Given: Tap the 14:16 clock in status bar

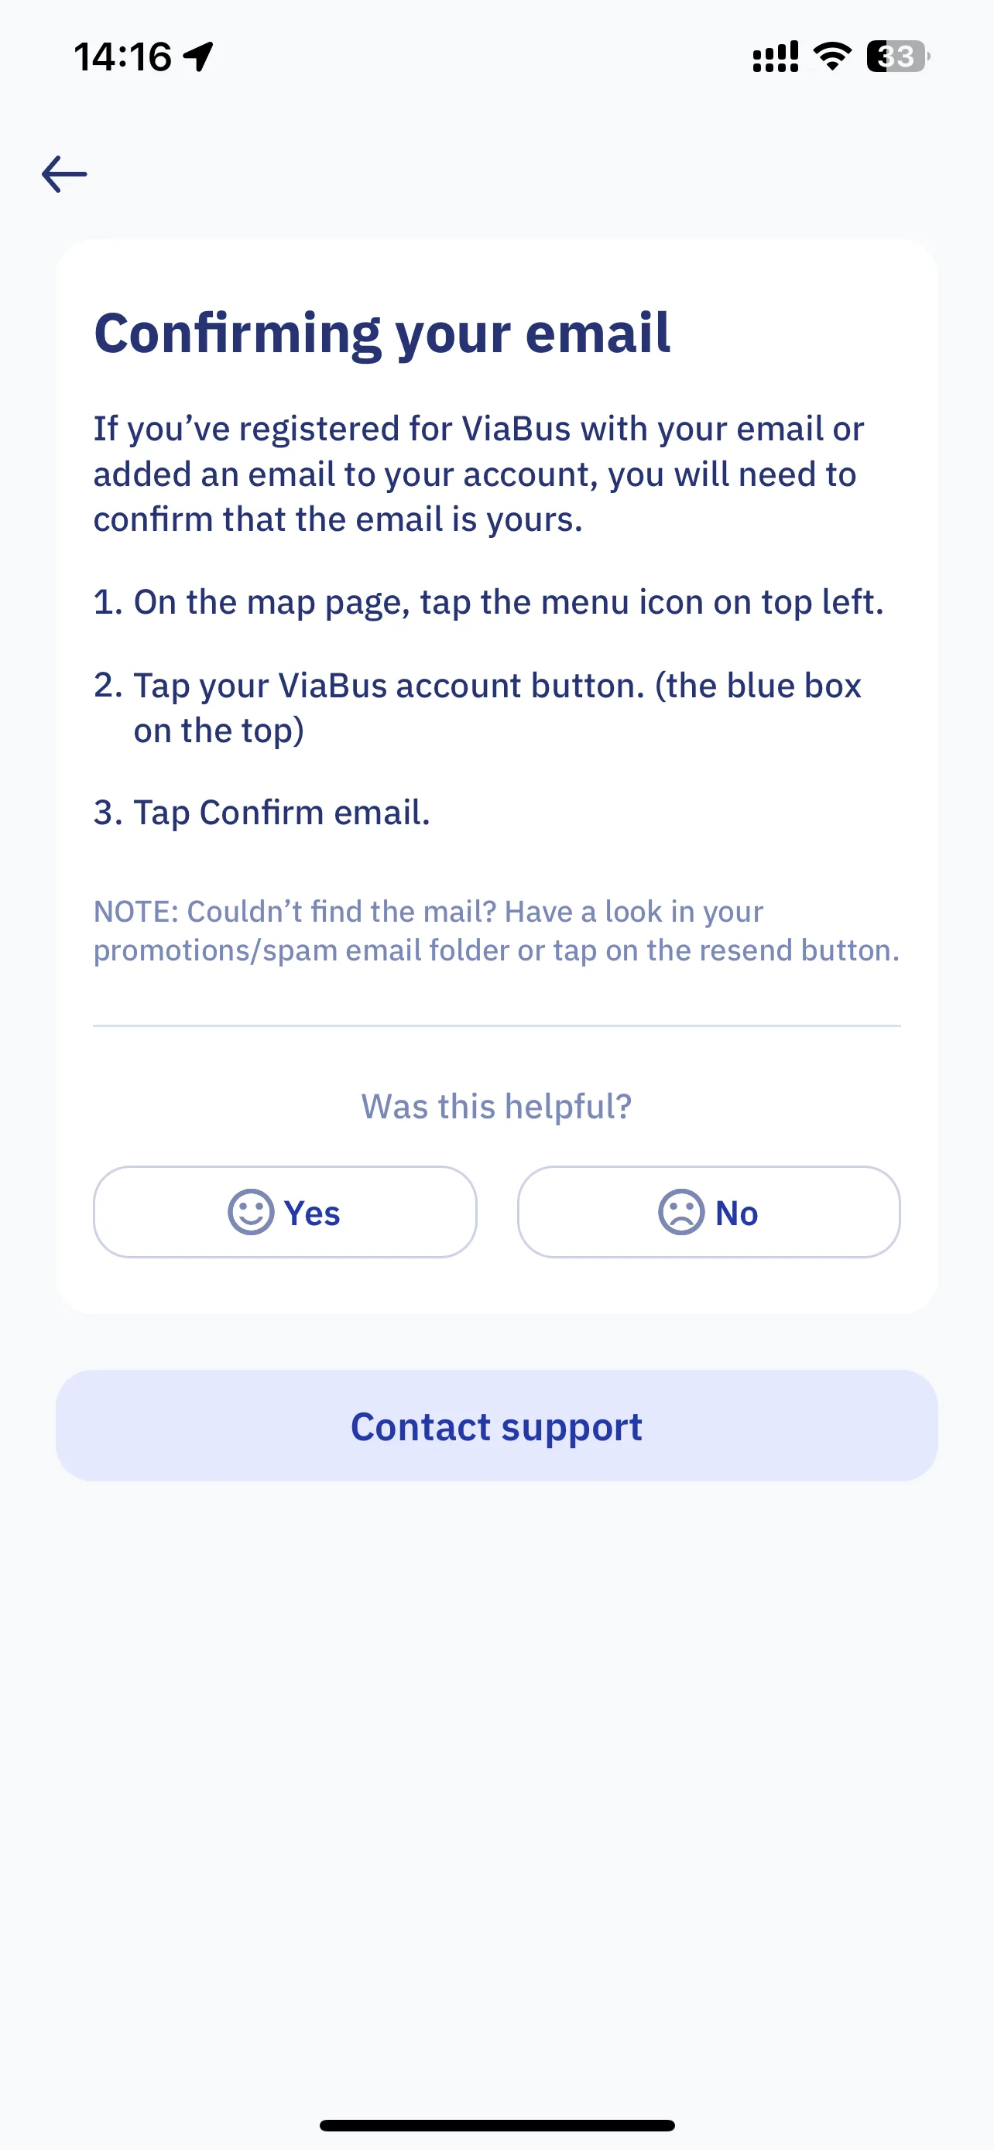Looking at the screenshot, I should tap(122, 56).
